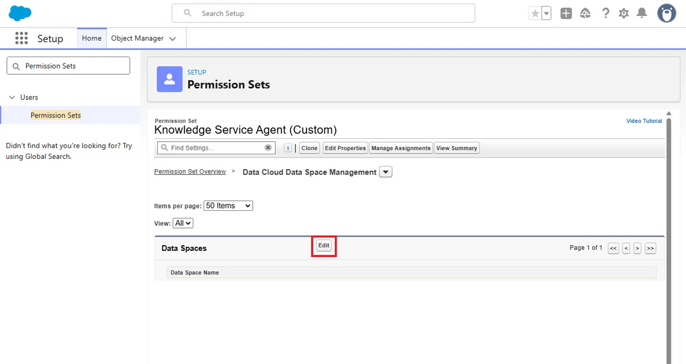Open the Trailhead guidance icon
686x364 pixels.
tap(585, 14)
